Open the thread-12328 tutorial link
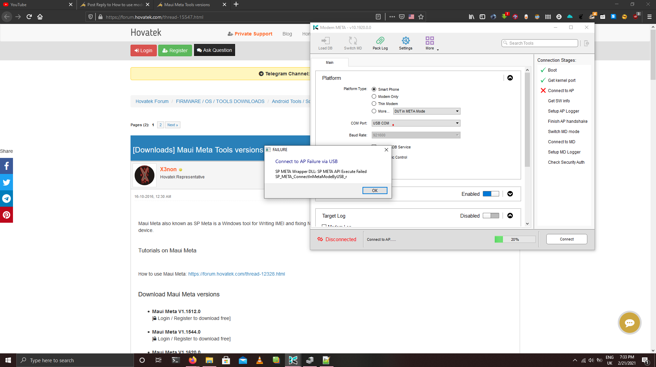656x367 pixels. 236,274
